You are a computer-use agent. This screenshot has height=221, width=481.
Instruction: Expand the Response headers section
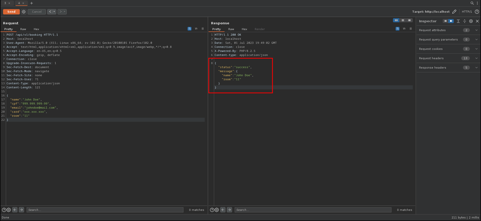[476, 68]
